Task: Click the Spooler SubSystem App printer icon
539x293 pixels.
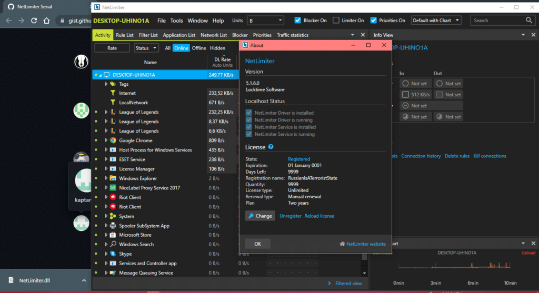Action: coord(113,226)
